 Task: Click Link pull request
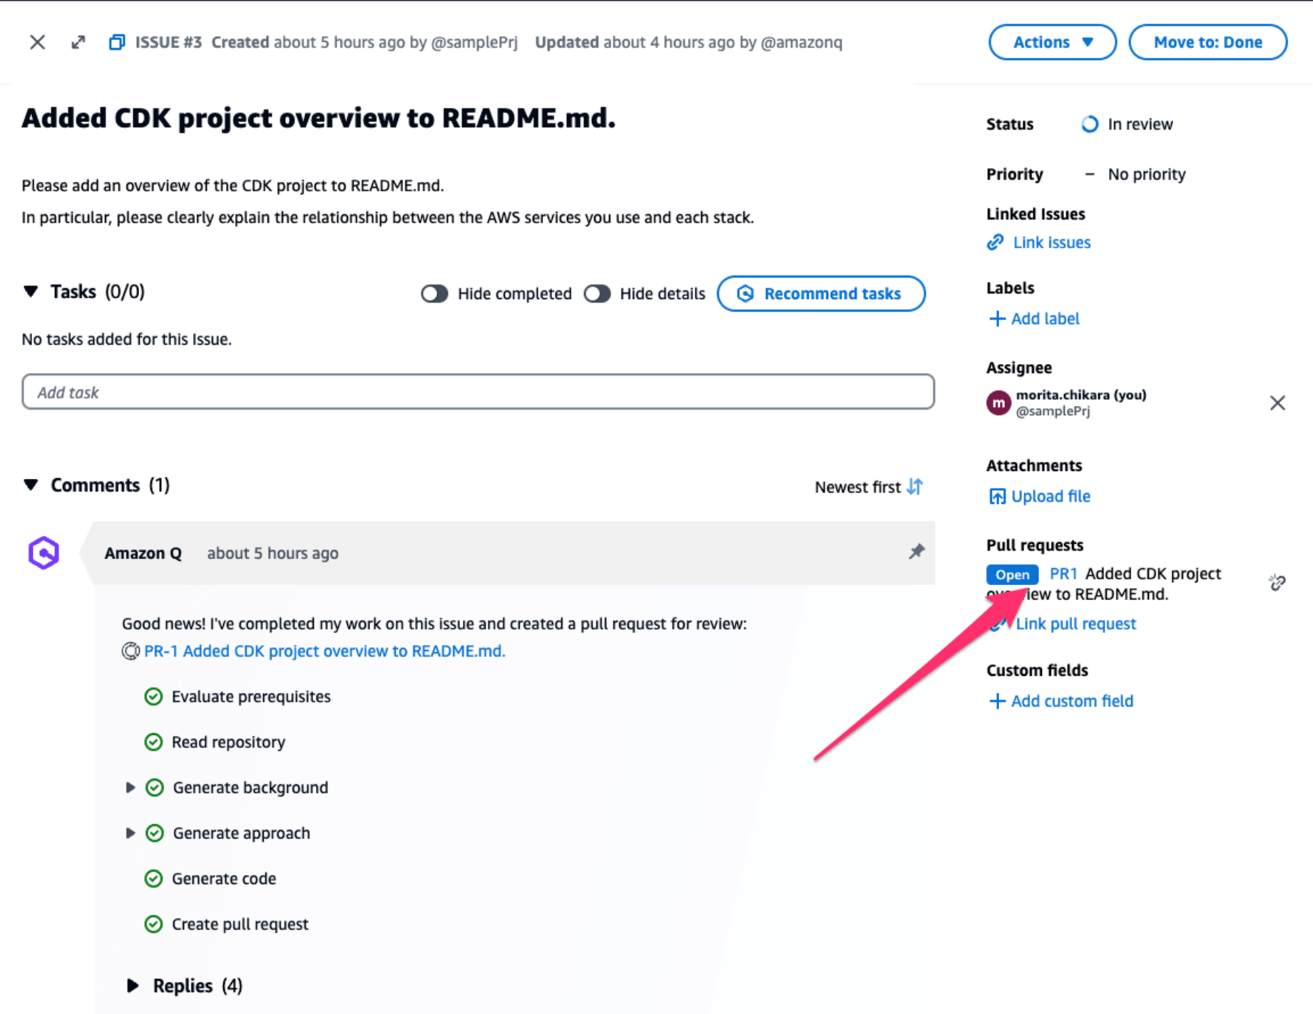pos(1075,624)
